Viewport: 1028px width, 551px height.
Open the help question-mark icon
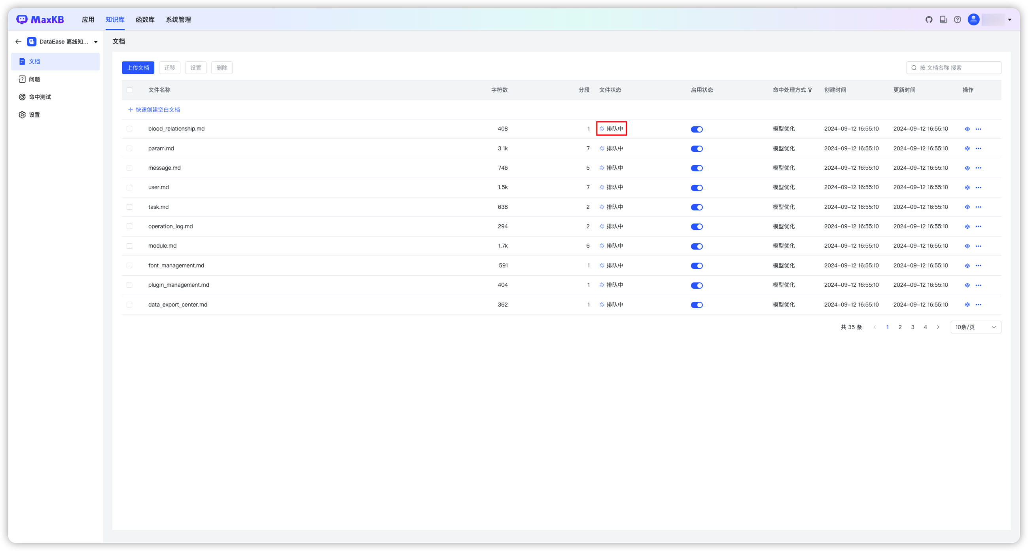[x=957, y=19]
